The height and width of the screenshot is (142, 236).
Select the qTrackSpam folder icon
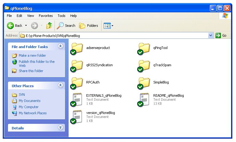[x=144, y=66]
